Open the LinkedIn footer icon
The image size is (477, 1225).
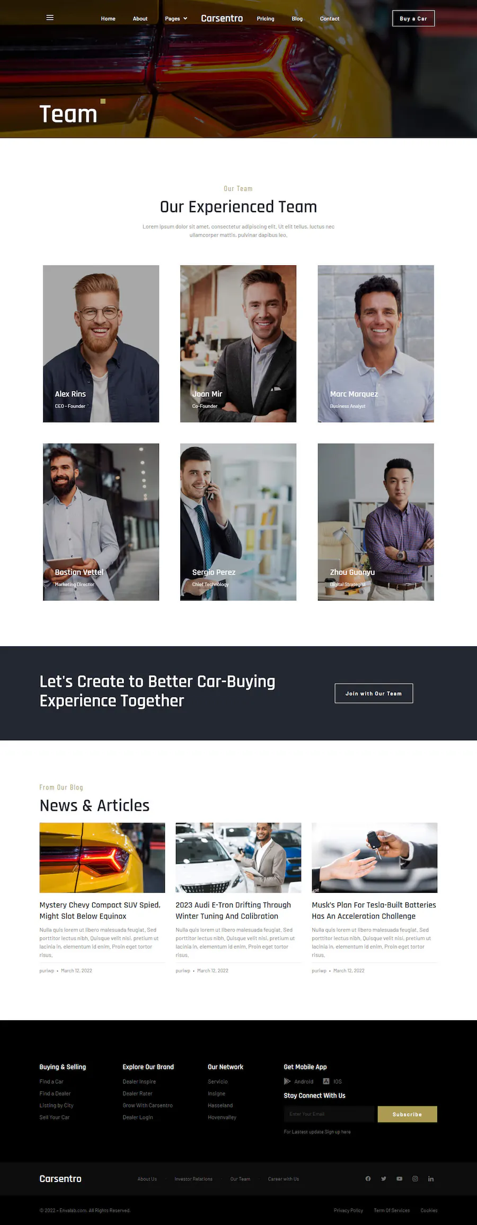[431, 1178]
